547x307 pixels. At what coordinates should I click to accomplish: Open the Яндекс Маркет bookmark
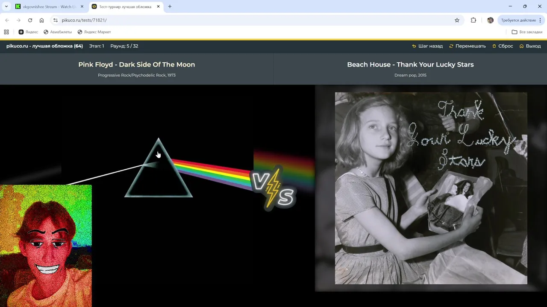pos(94,32)
